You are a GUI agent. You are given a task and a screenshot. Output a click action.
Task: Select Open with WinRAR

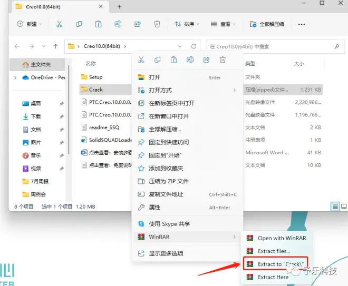276,238
